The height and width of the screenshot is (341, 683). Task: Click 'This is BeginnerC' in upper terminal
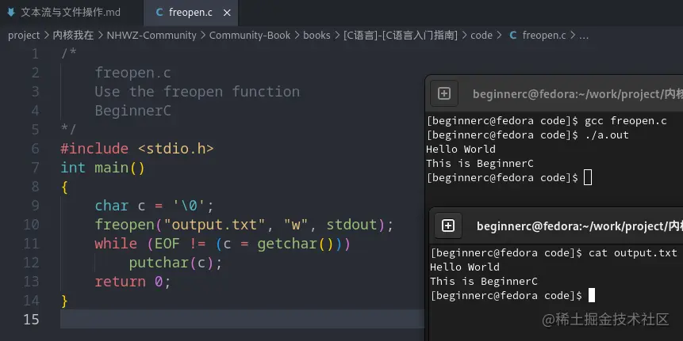click(480, 164)
